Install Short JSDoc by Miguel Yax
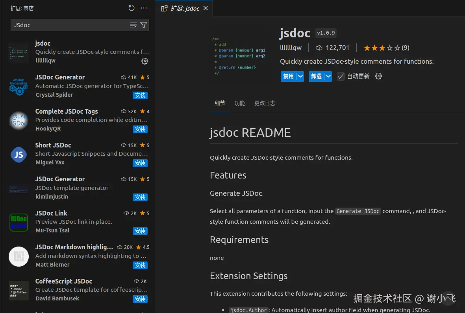 pos(140,163)
